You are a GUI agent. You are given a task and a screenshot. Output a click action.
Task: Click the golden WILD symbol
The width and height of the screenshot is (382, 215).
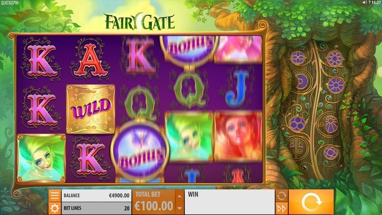pyautogui.click(x=91, y=109)
